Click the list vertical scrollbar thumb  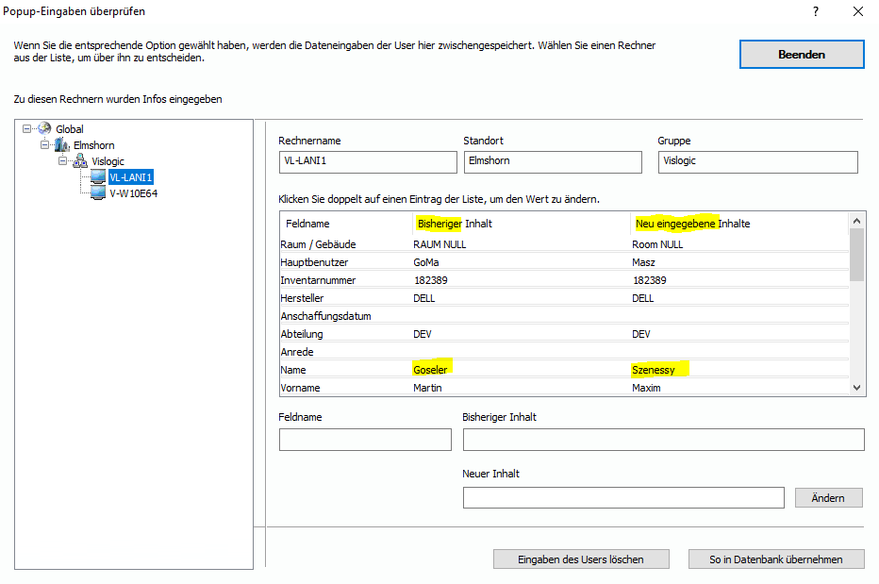pos(856,256)
